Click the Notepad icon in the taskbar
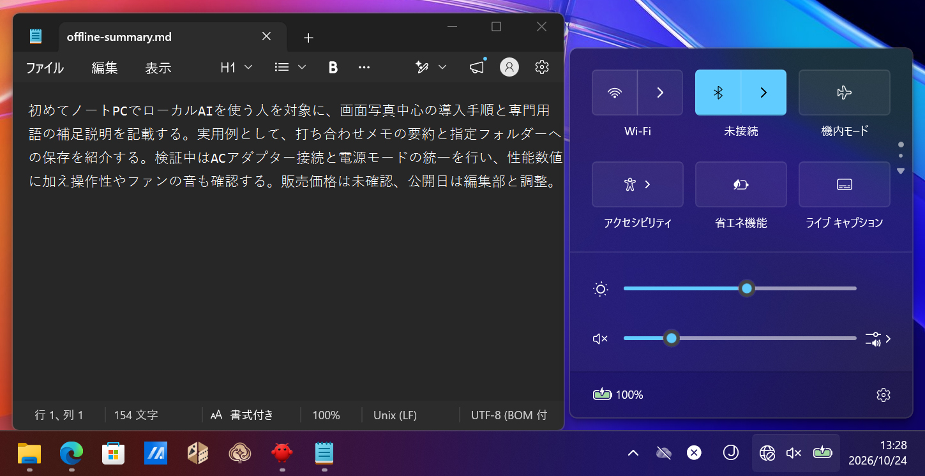This screenshot has width=925, height=476. [324, 454]
